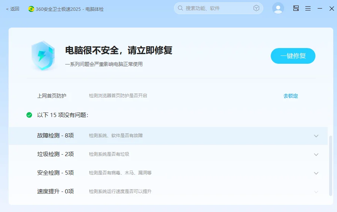Click the heading 电脑很不安全，请立即修复

click(x=119, y=50)
